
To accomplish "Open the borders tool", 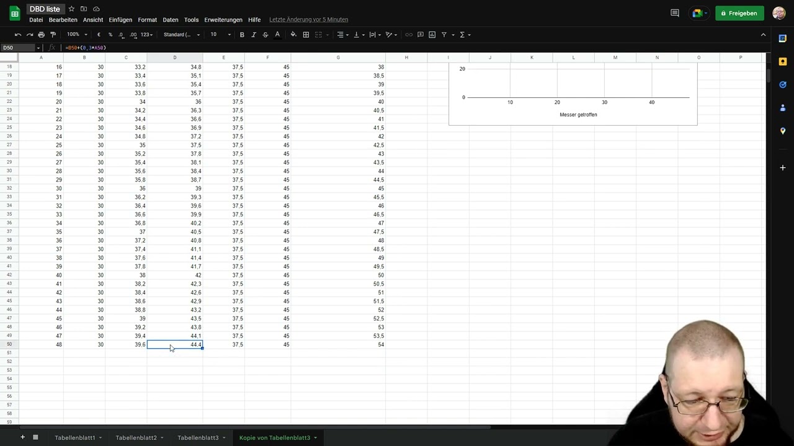I will pyautogui.click(x=306, y=35).
